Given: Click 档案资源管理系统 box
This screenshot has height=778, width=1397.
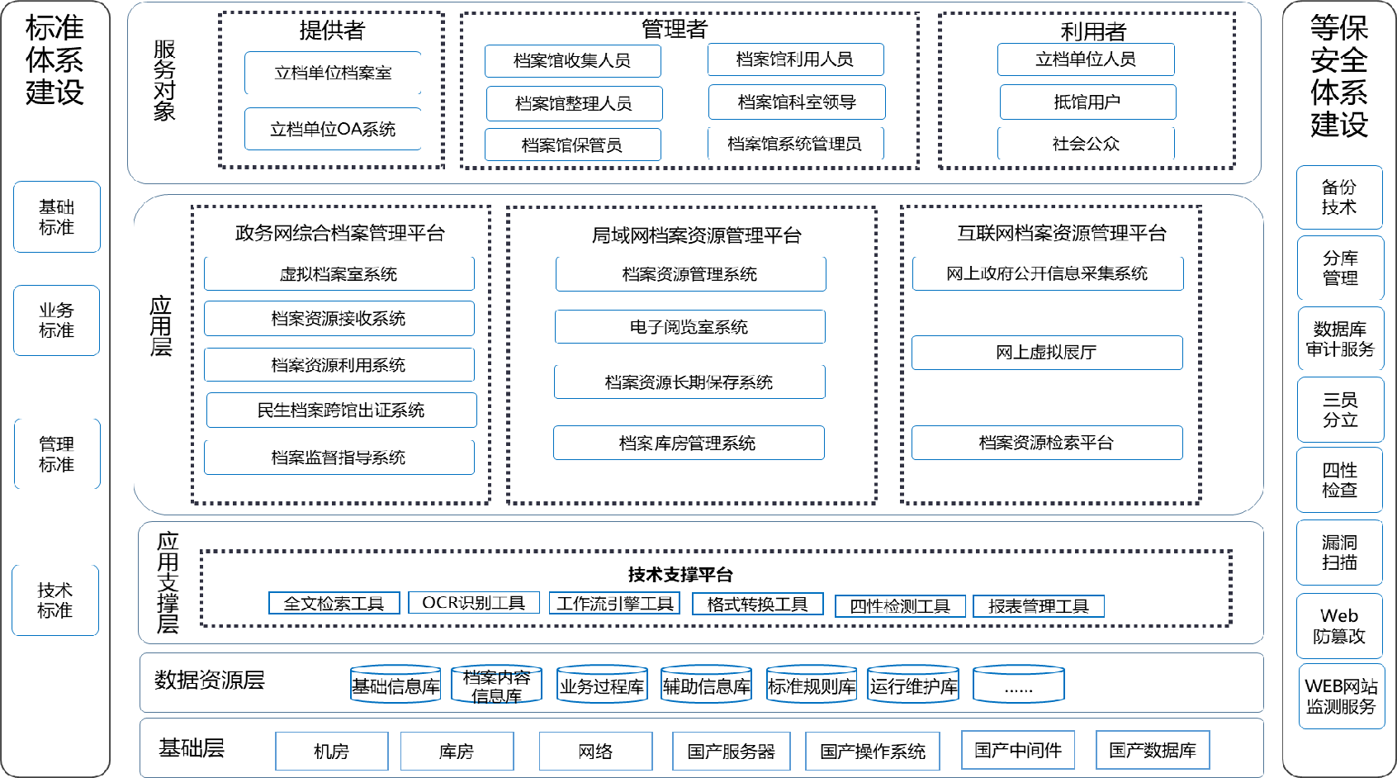Looking at the screenshot, I should (691, 274).
